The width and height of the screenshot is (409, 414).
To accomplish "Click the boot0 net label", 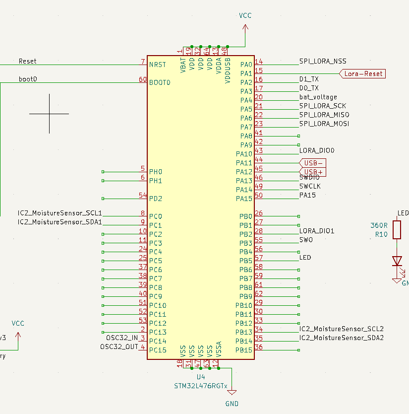I will tap(28, 79).
